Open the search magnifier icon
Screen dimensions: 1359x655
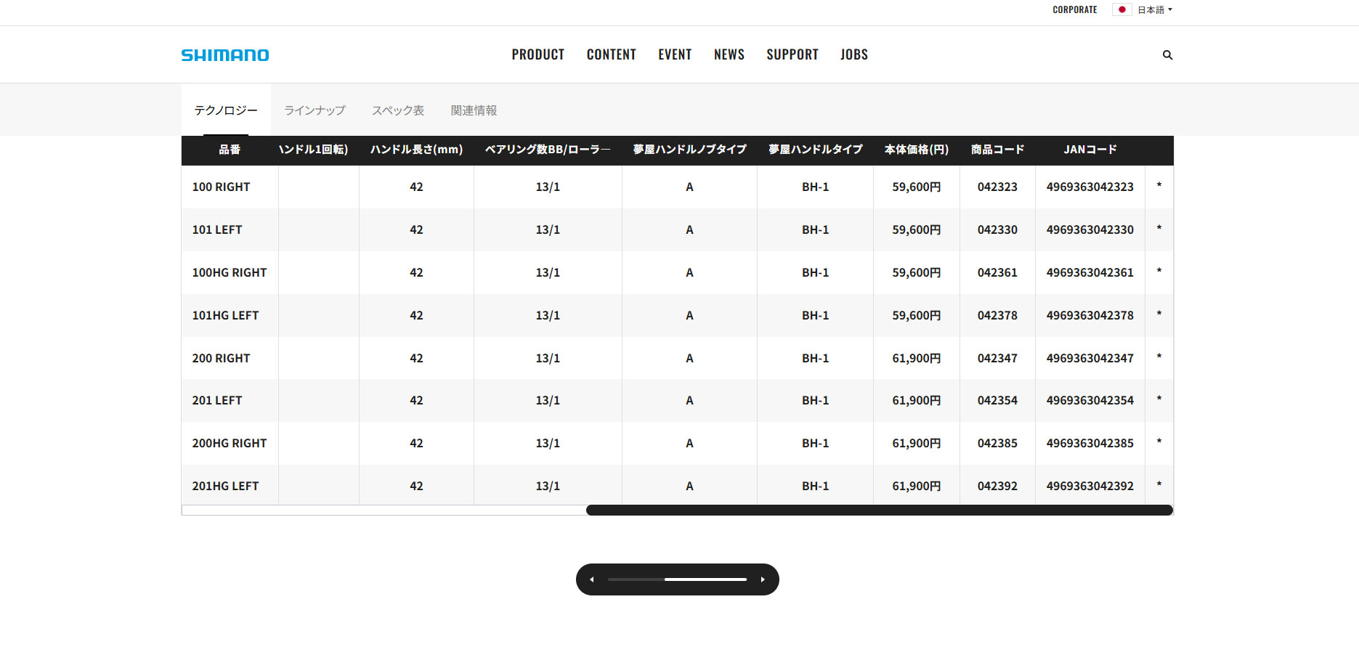point(1167,55)
